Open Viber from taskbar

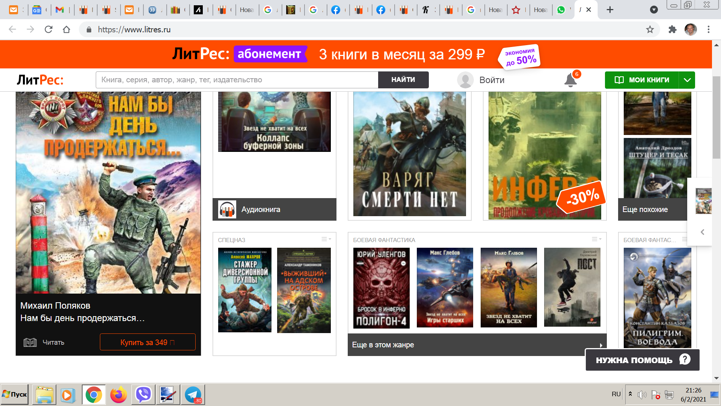click(x=143, y=395)
